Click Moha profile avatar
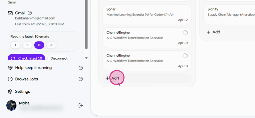The image size is (255, 118). point(11,105)
